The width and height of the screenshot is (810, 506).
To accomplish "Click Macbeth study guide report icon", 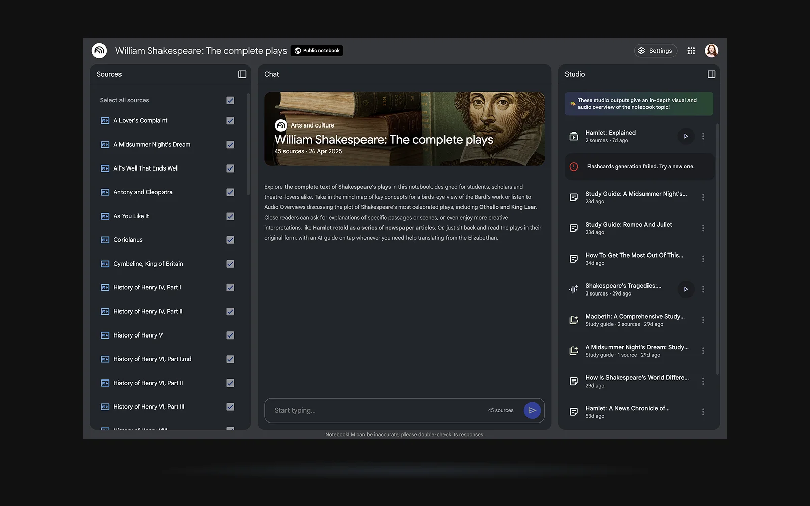I will click(x=574, y=320).
